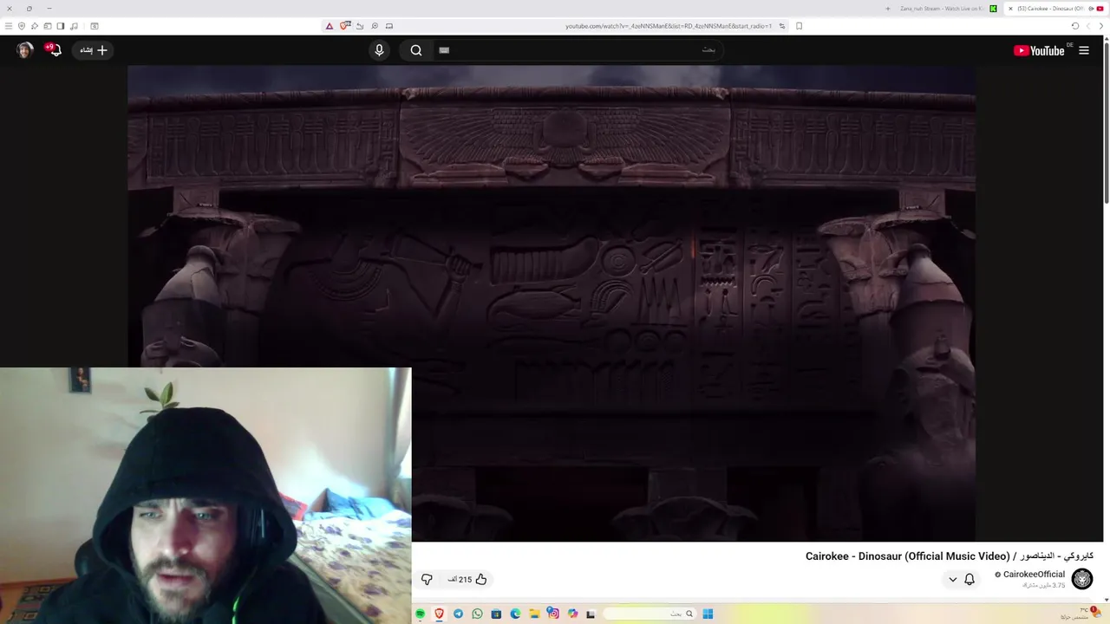The width and height of the screenshot is (1110, 624).
Task: Open Spotify from the taskbar
Action: [421, 614]
